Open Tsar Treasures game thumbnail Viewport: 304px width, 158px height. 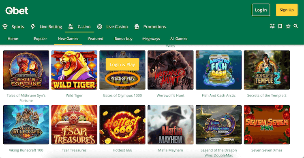point(74,125)
